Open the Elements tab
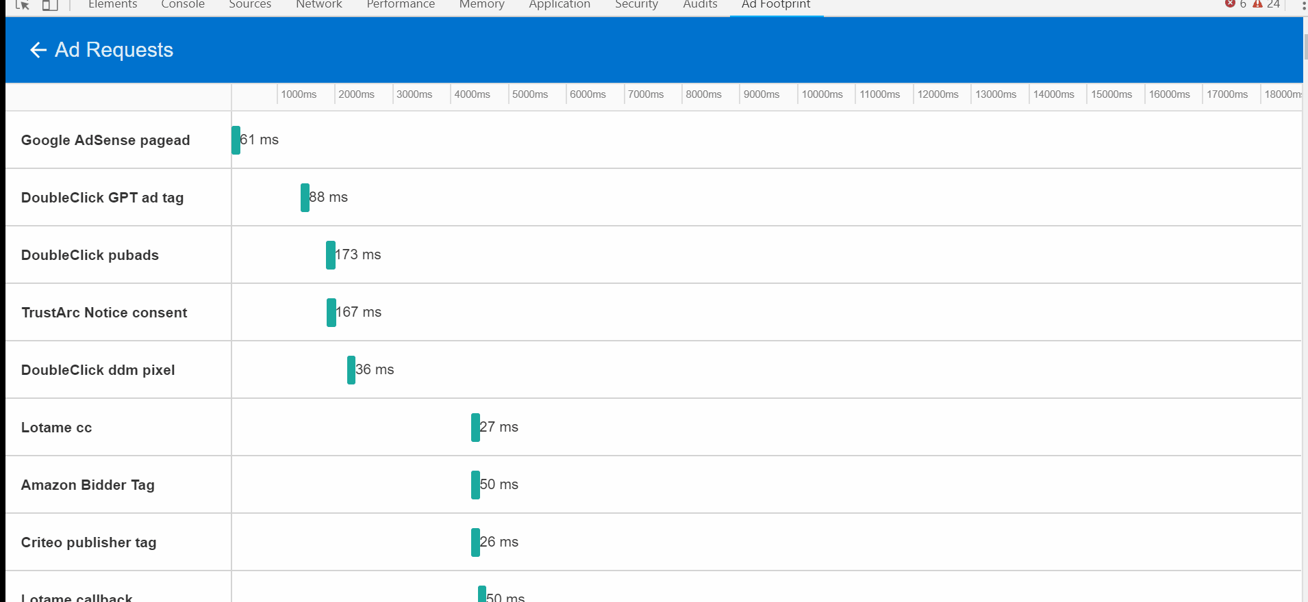 112,5
